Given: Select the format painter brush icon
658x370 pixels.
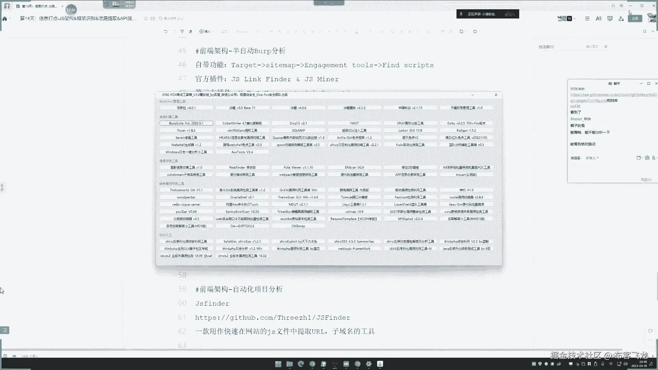Looking at the screenshot, I should click(182, 32).
